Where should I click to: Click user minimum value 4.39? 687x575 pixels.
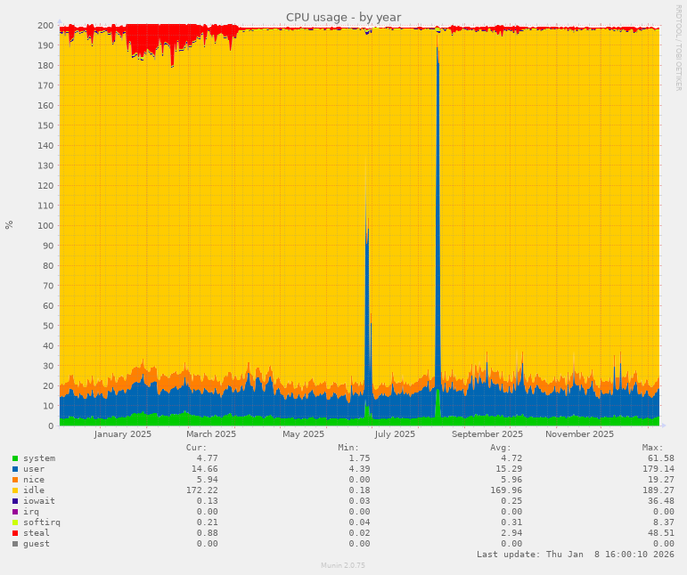point(359,469)
